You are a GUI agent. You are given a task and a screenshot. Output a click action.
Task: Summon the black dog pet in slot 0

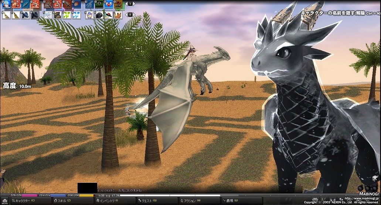99,15
